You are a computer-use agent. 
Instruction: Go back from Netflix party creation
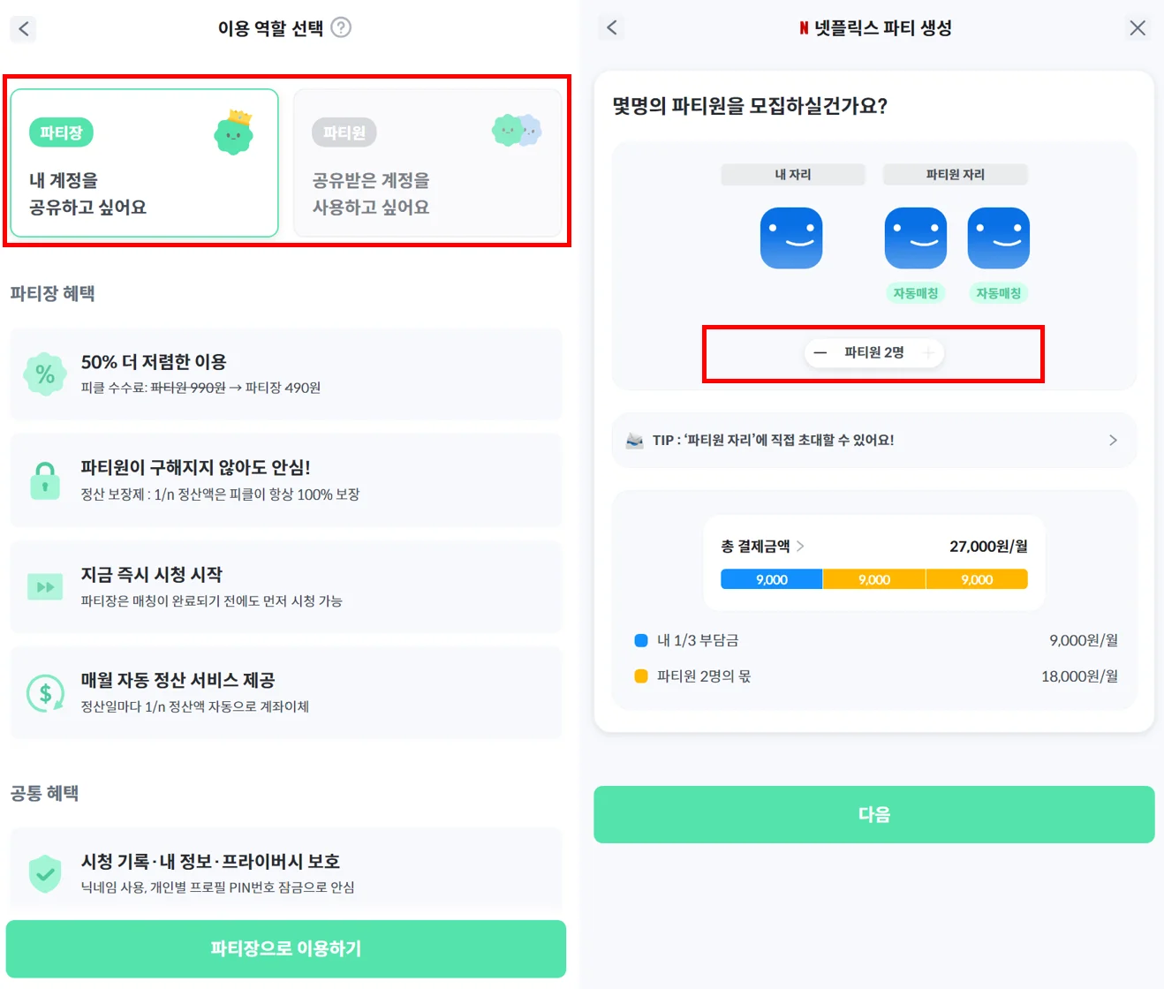pyautogui.click(x=612, y=27)
